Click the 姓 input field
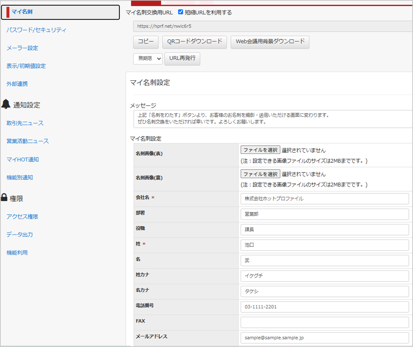Screen dimensions: 413x347 tap(325, 245)
